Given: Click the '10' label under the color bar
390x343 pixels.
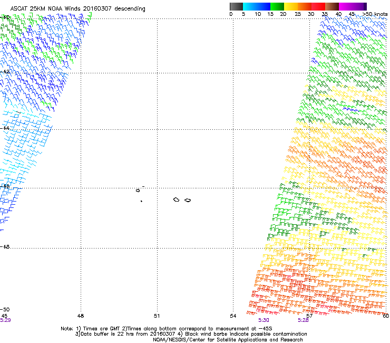Looking at the screenshot, I should (258, 14).
